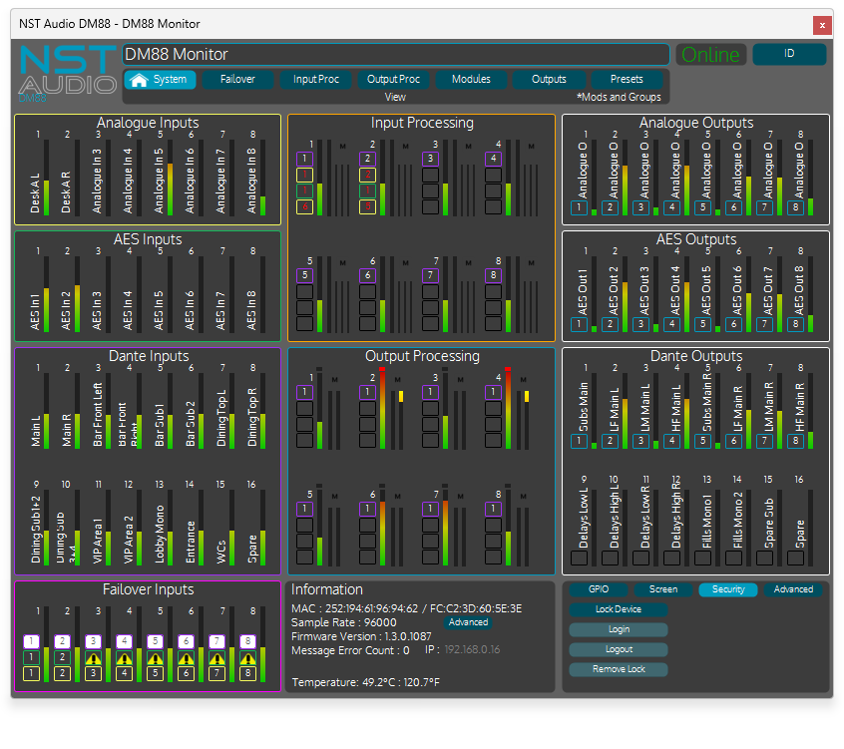
Task: Select yellow-bordered box 1 in Failover Inputs
Action: pyautogui.click(x=31, y=673)
